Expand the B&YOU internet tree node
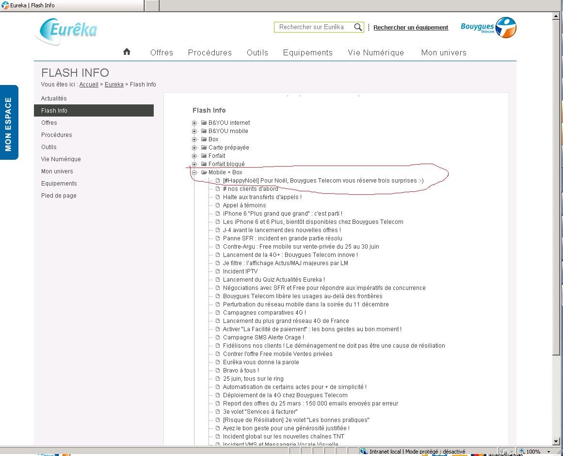 (194, 123)
